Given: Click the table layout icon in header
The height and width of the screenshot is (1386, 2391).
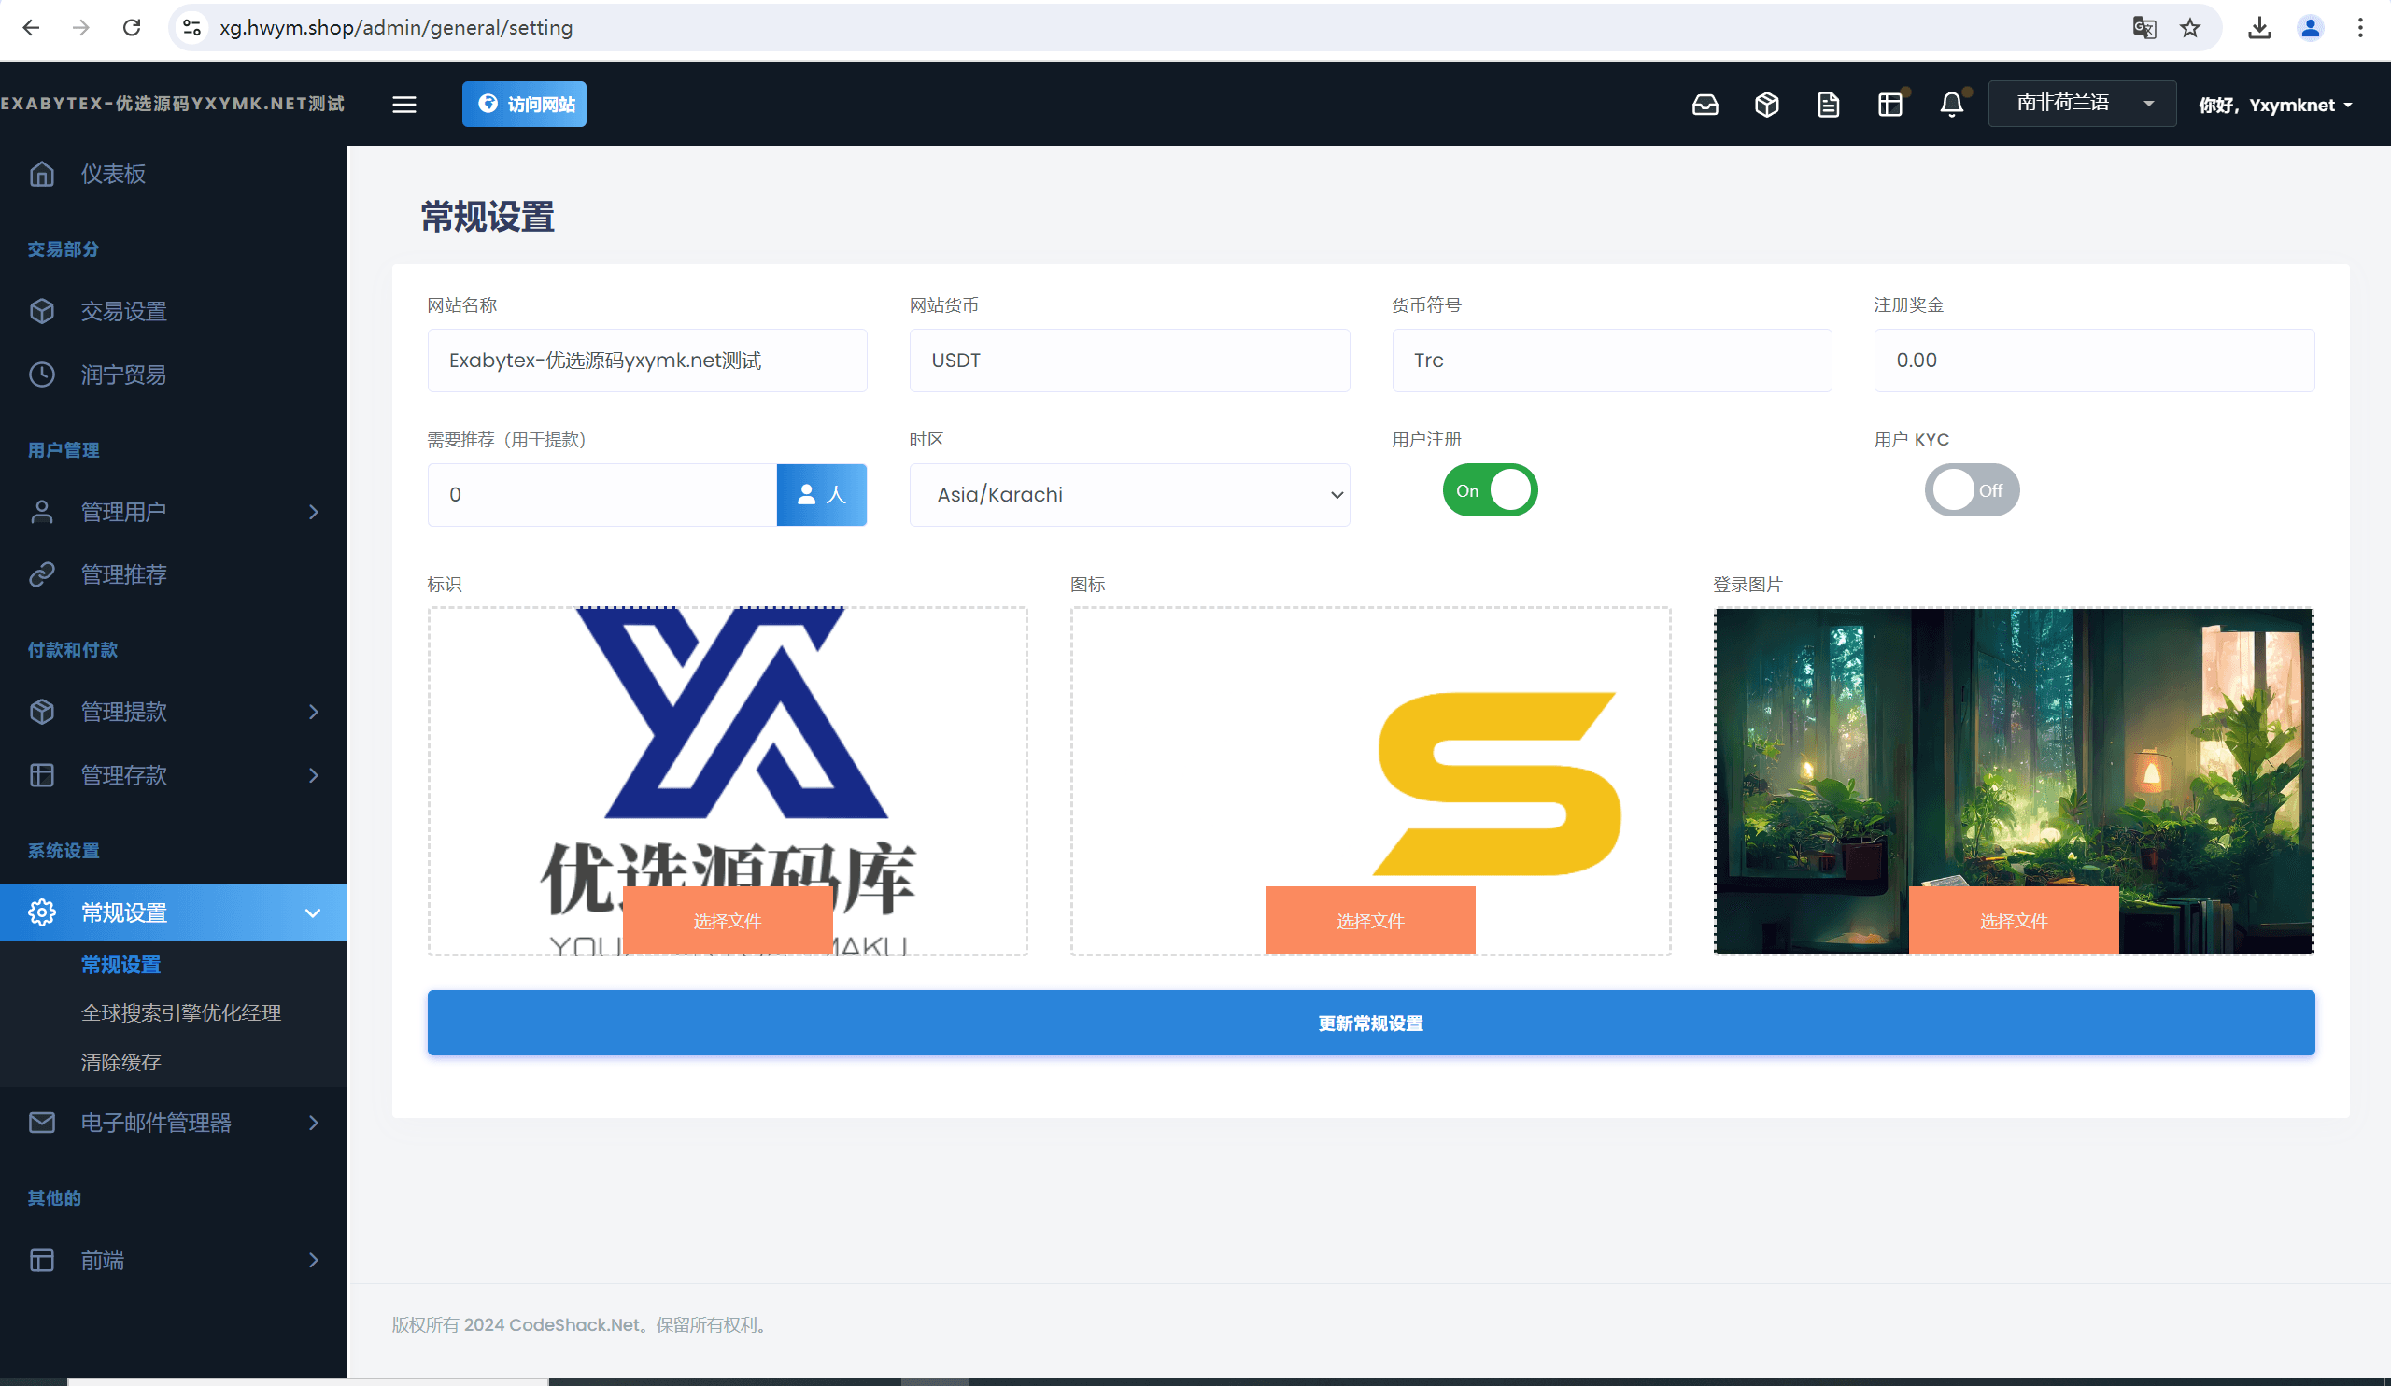Looking at the screenshot, I should click(1890, 105).
